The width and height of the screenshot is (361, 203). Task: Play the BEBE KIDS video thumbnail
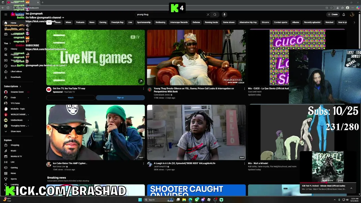(196, 133)
